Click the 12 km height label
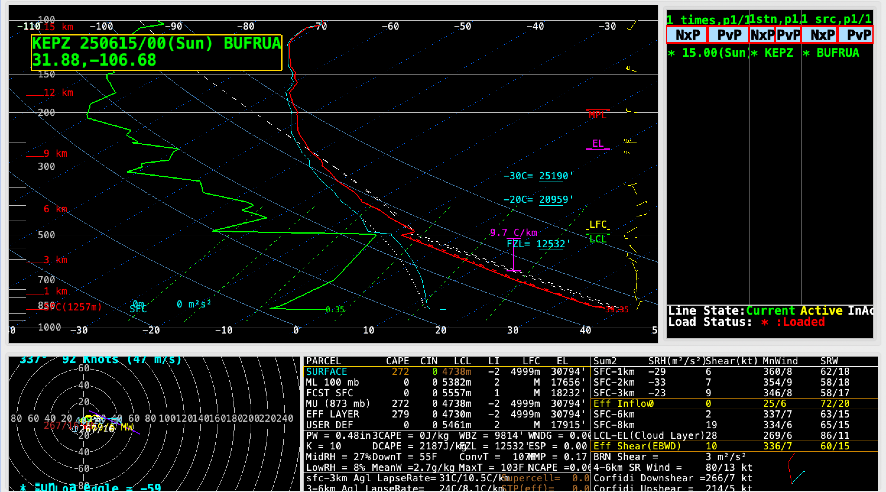Viewport: 886px width, 492px height. 59,93
